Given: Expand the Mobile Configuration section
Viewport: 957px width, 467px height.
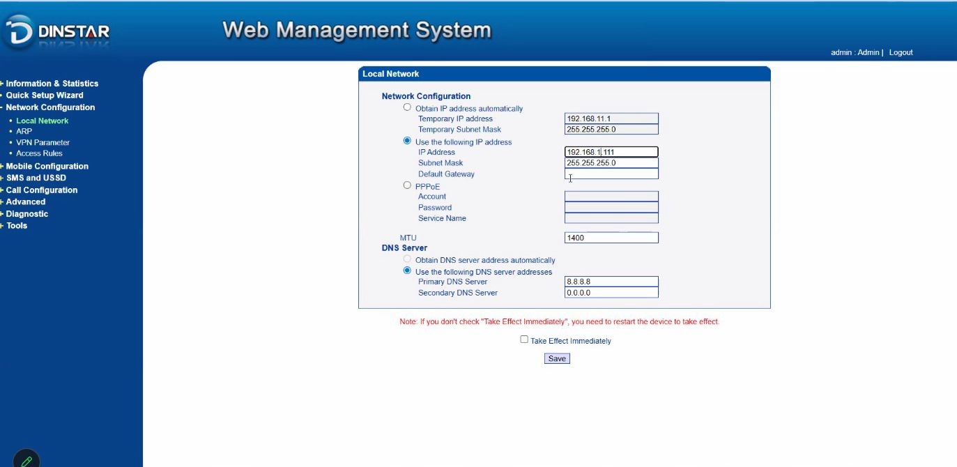Looking at the screenshot, I should 47,167.
